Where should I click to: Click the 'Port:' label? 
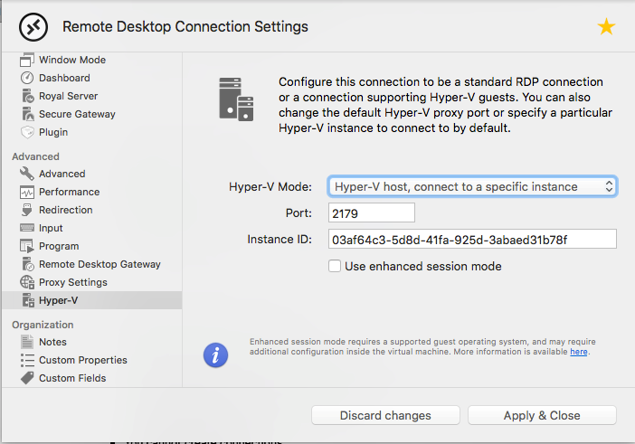299,213
